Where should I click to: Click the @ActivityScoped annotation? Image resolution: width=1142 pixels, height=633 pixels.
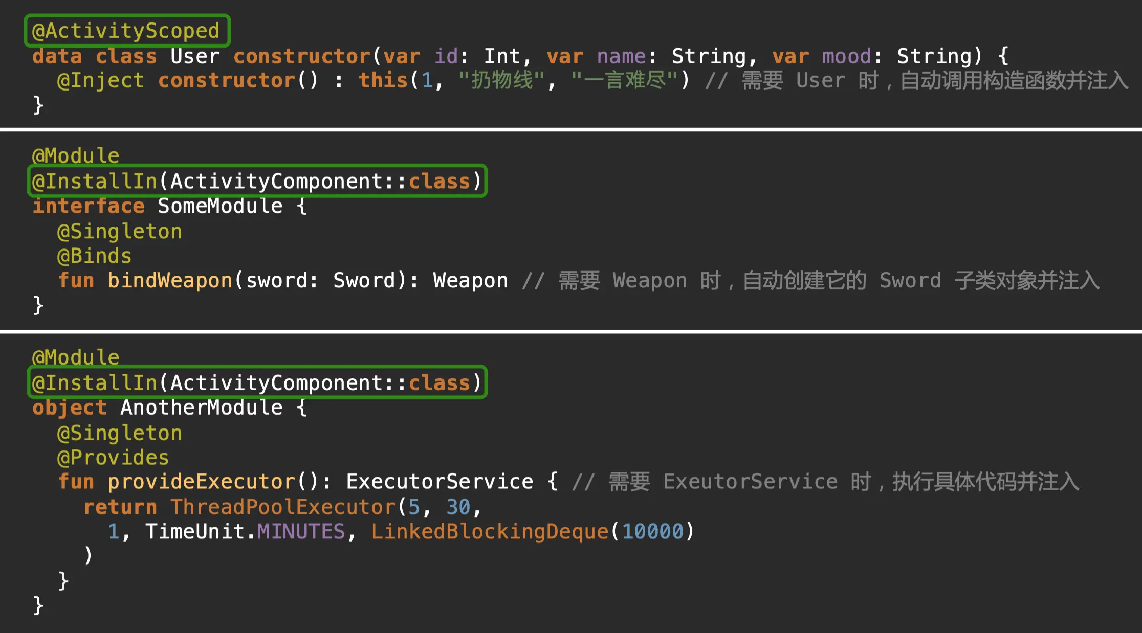(x=126, y=31)
